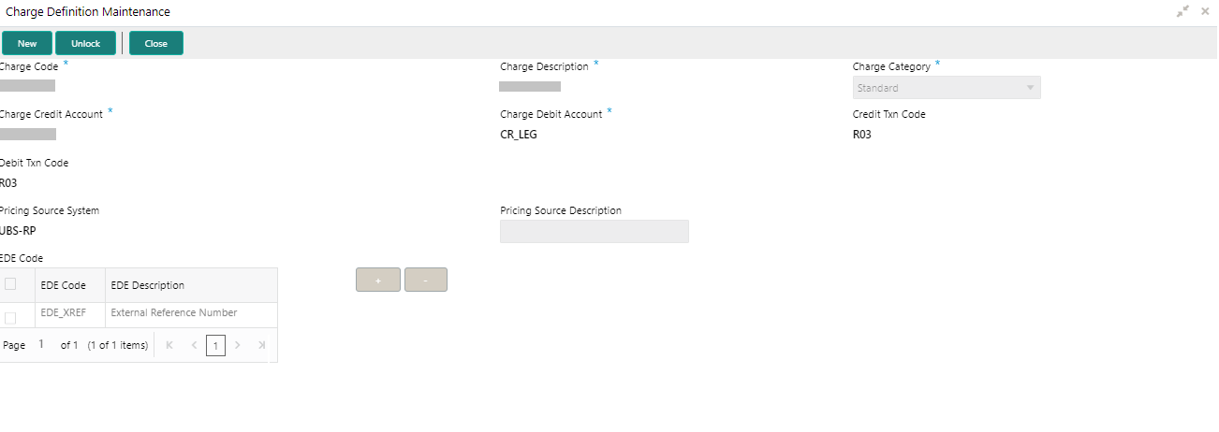This screenshot has width=1219, height=432.
Task: Toggle the select-all checkbox in EDE table header
Action: click(10, 284)
